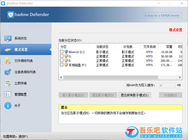Viewport: 188px width, 140px height.
Task: Click the blue shield icon for C: drive
Action: pos(66,52)
